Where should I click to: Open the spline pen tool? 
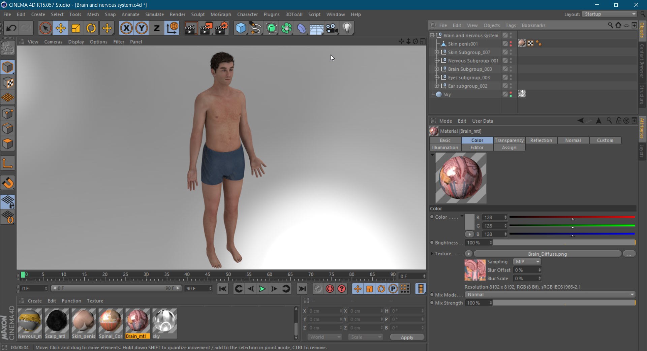256,28
